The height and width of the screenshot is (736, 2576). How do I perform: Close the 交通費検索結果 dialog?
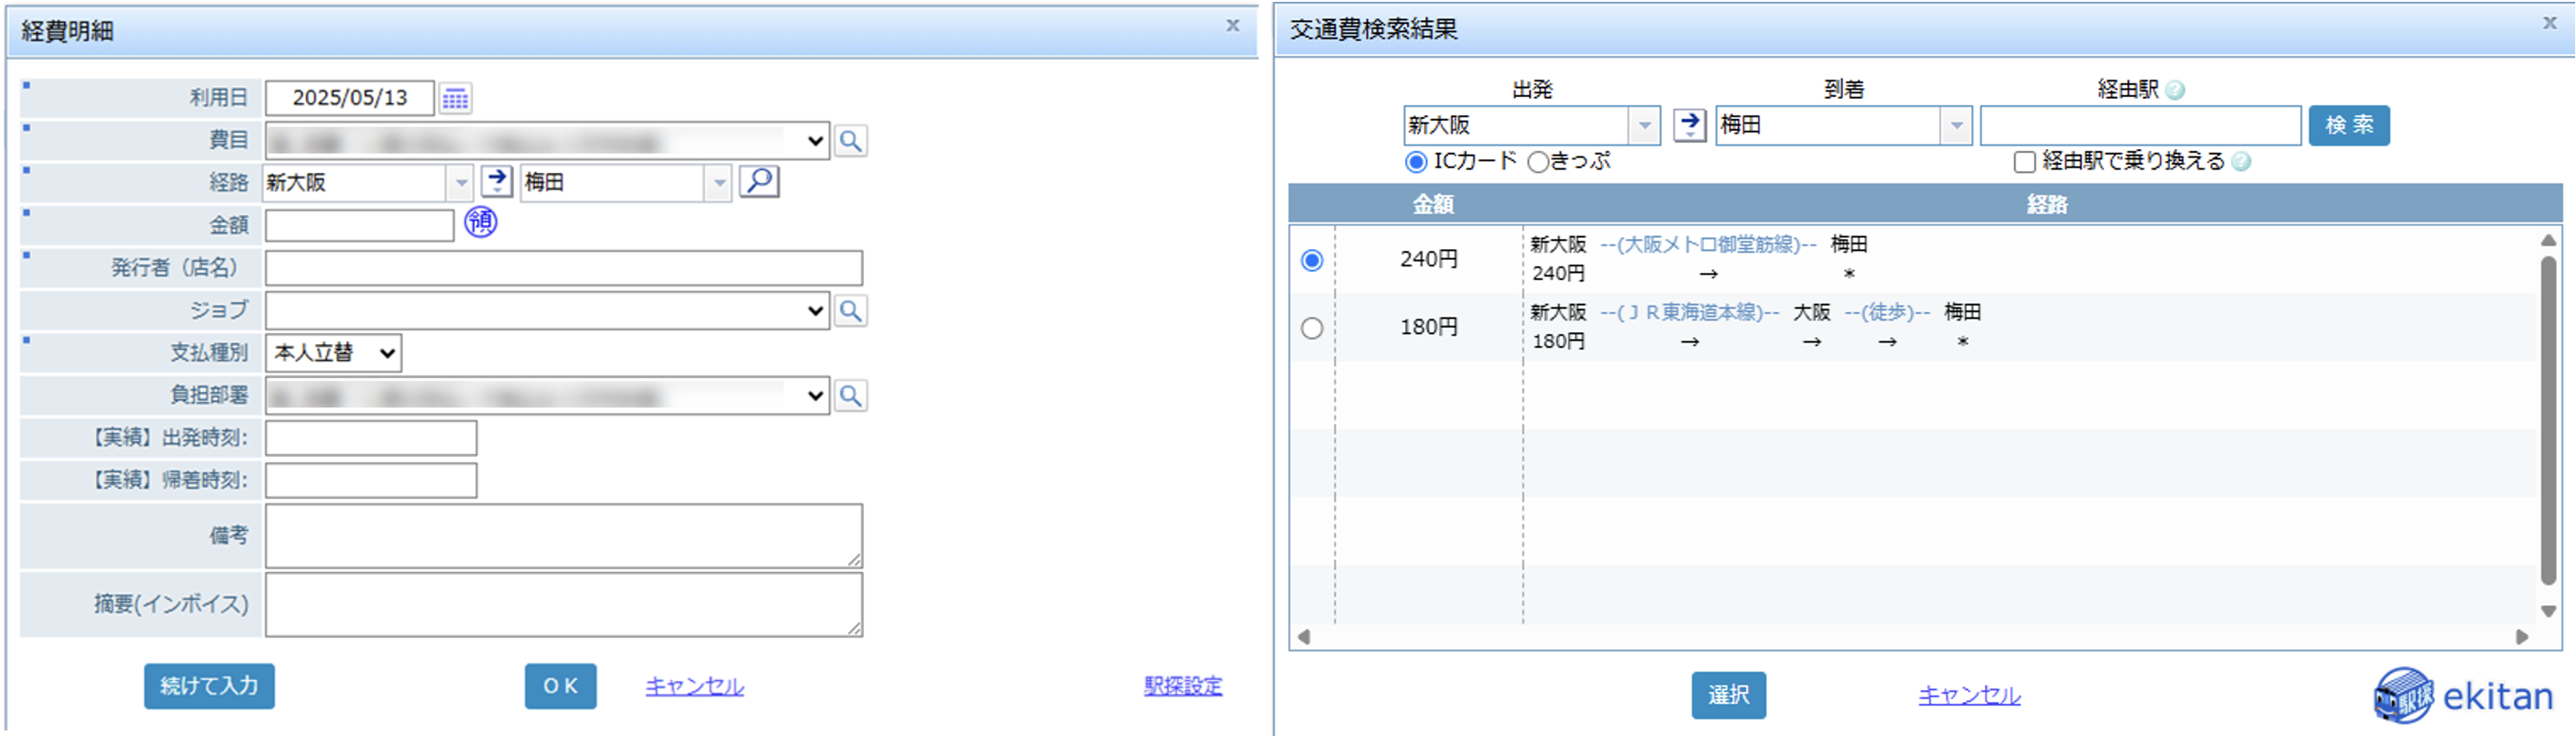2549,23
